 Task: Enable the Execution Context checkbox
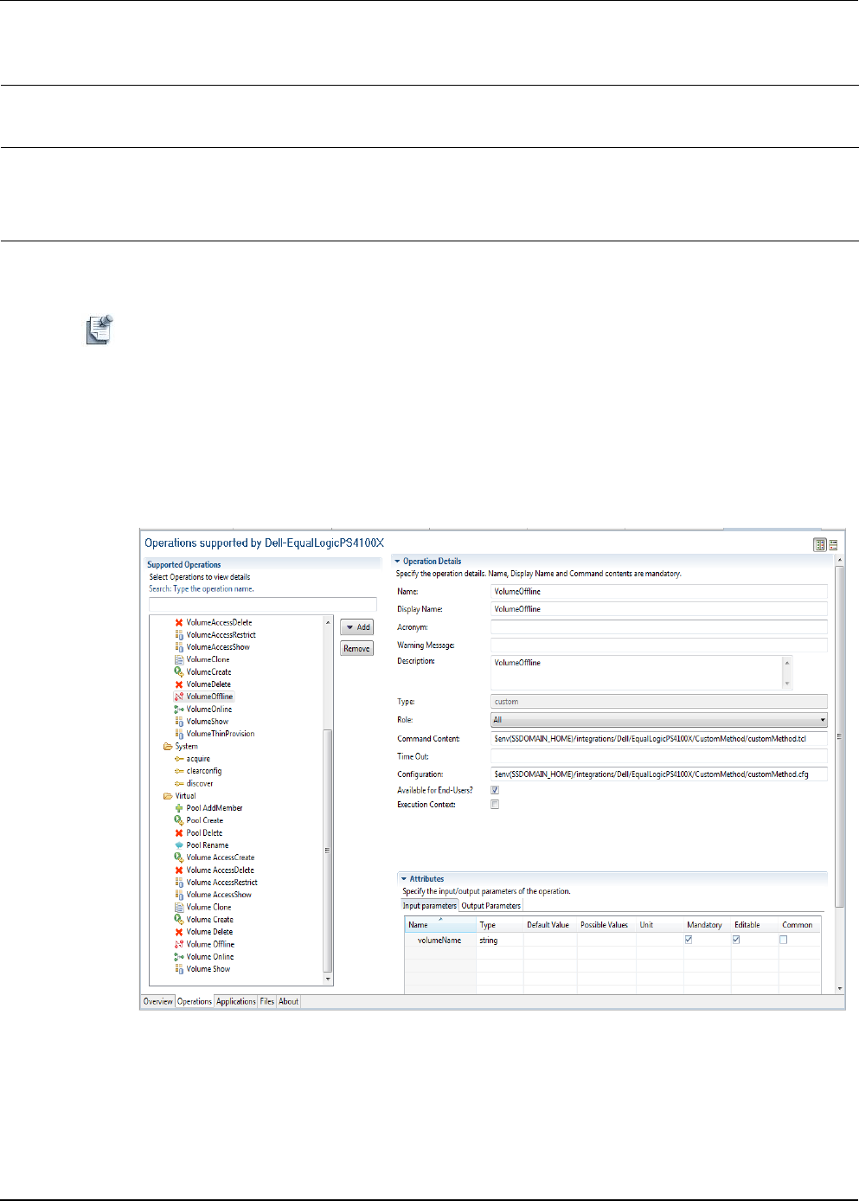495,805
